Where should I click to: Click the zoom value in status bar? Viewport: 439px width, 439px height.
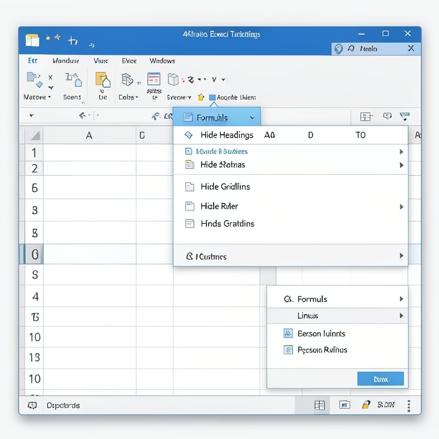pos(386,405)
